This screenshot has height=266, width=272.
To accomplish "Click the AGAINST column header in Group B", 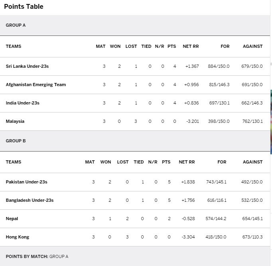I will pos(252,162).
